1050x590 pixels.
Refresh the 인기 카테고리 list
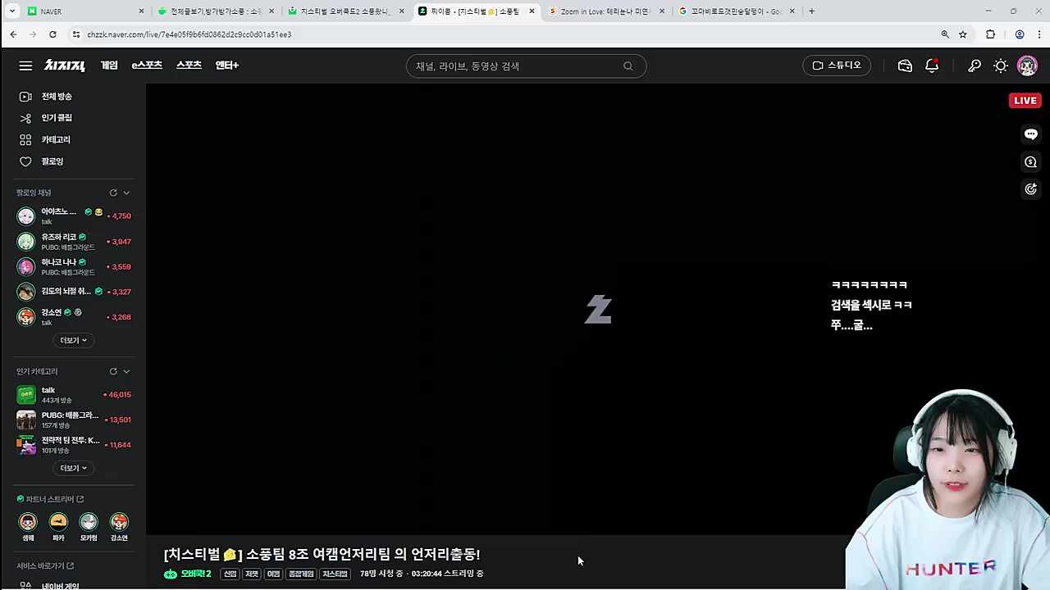(x=113, y=371)
